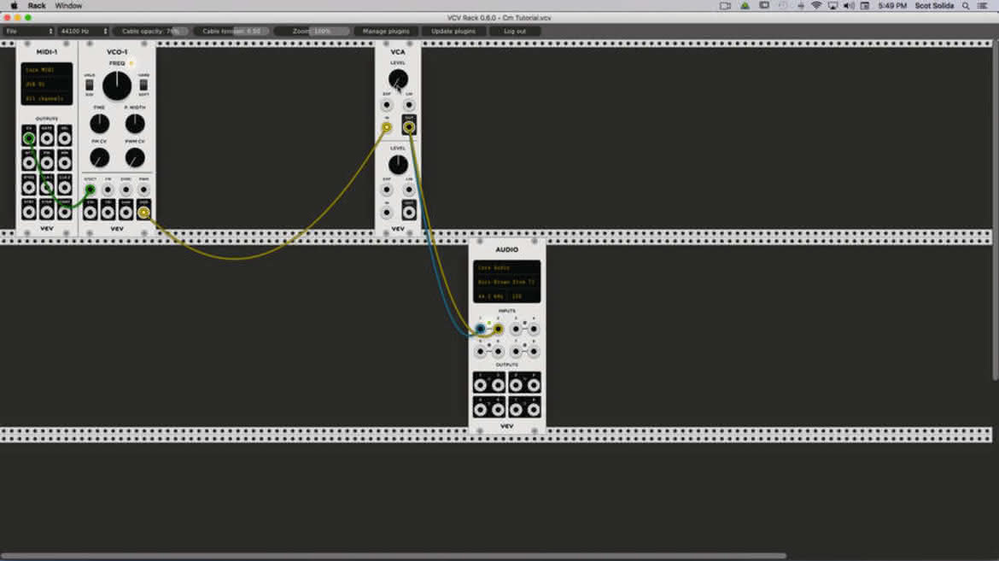
Task: Click the upper OUT jack on VCA
Action: [x=408, y=127]
